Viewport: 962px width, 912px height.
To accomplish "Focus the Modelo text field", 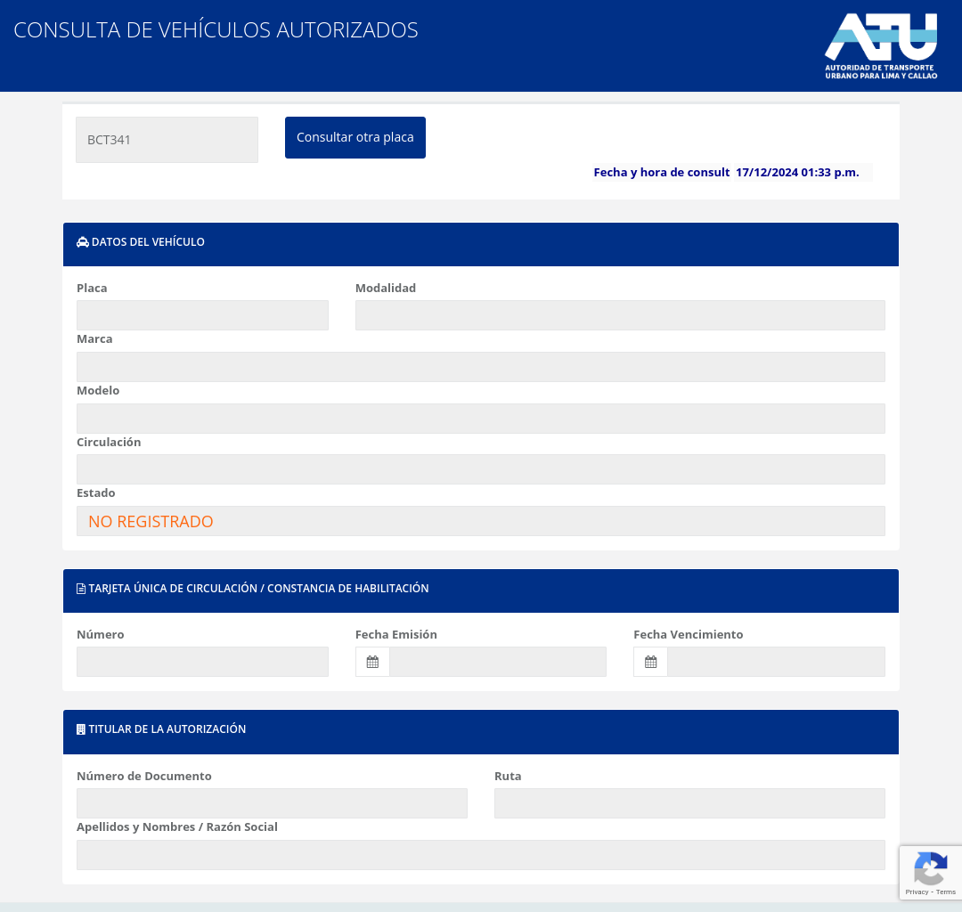I will pos(481,419).
